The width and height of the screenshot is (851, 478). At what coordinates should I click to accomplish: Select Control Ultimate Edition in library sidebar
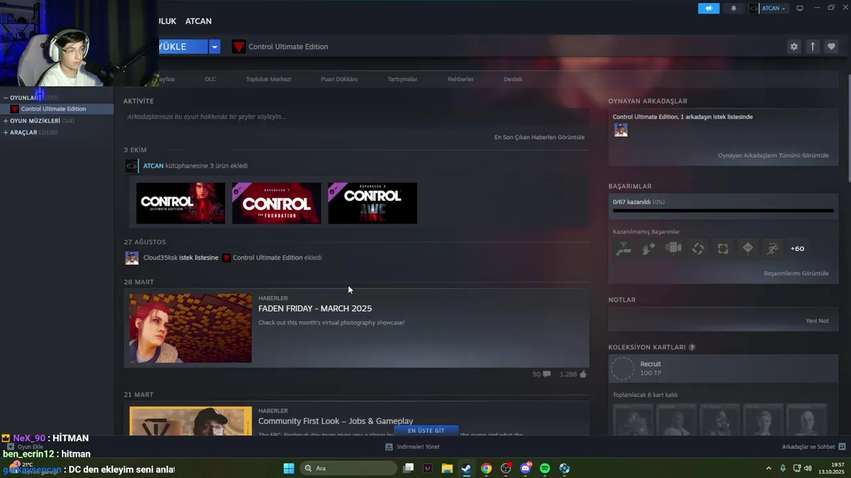[57, 109]
